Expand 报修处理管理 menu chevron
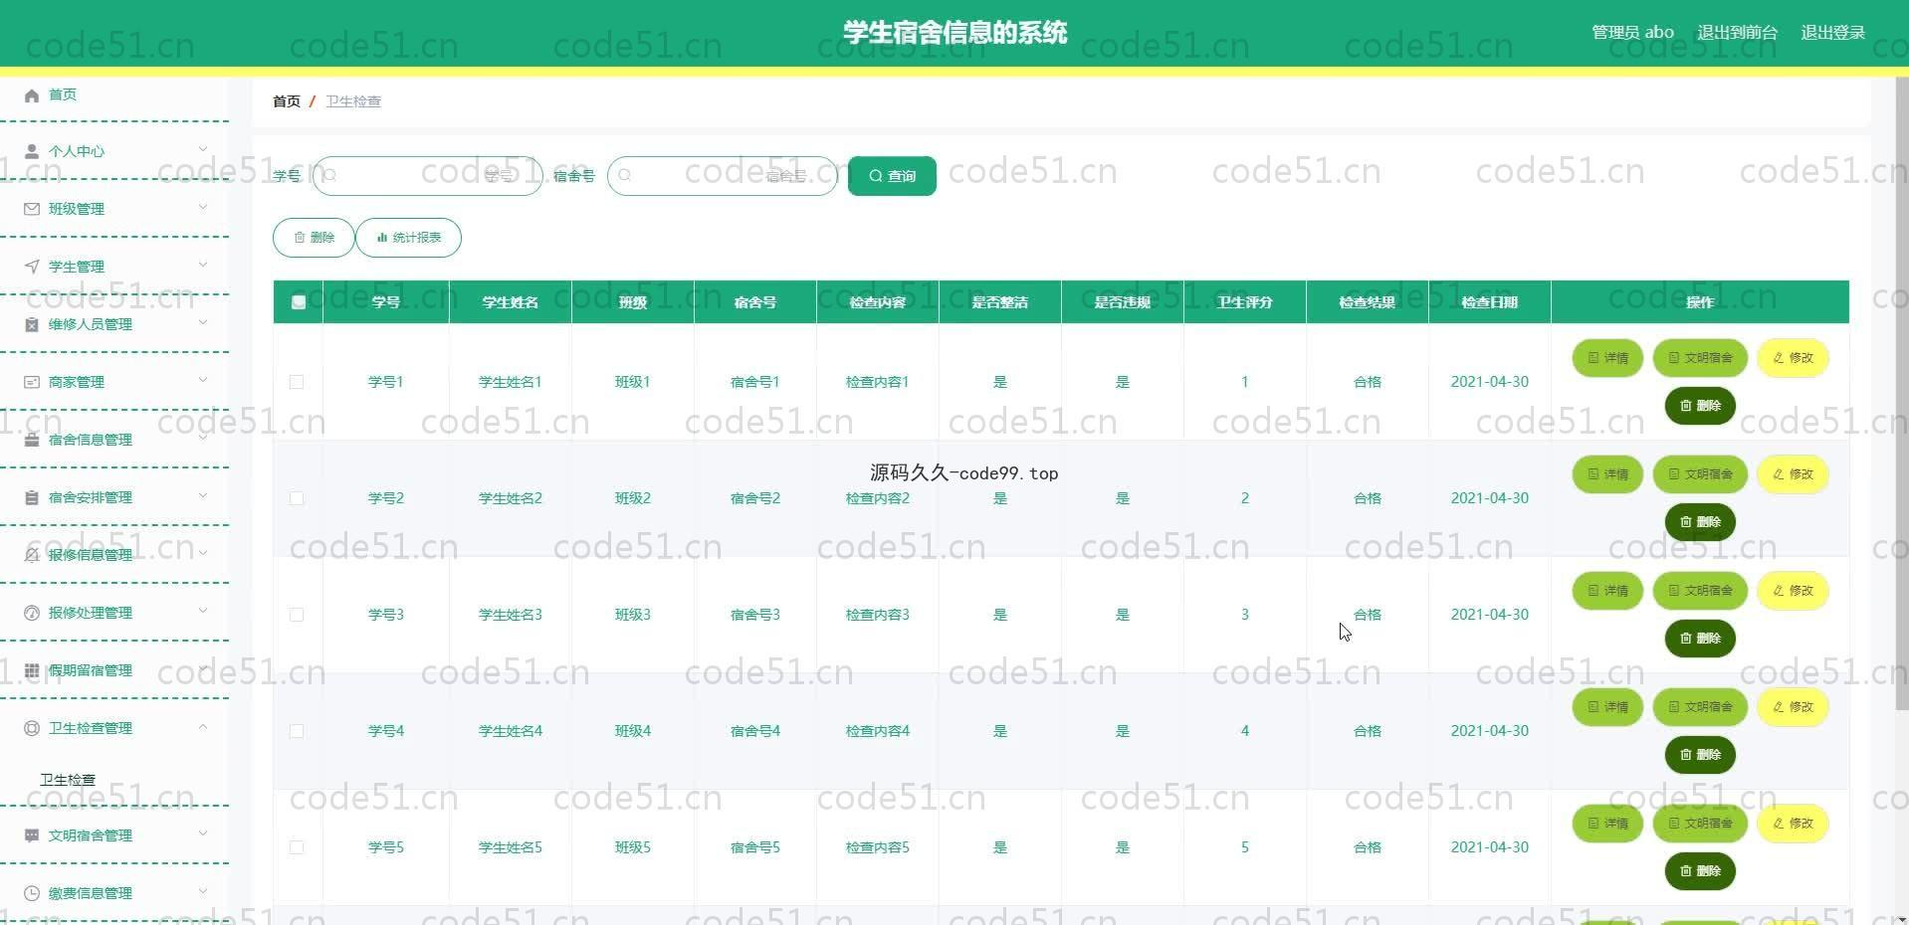 click(x=203, y=612)
